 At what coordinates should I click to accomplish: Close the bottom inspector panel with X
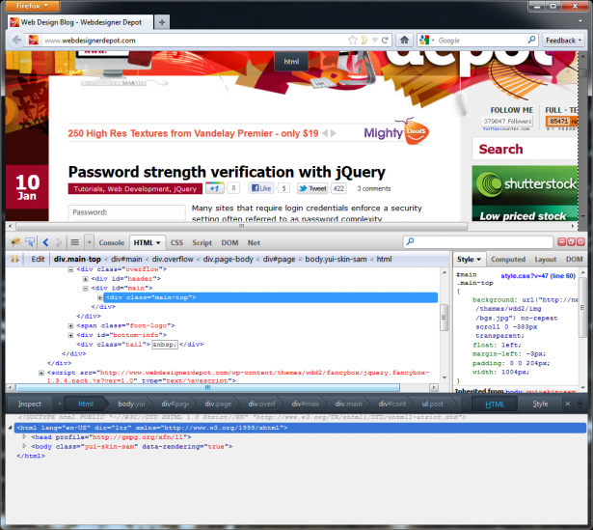(568, 404)
